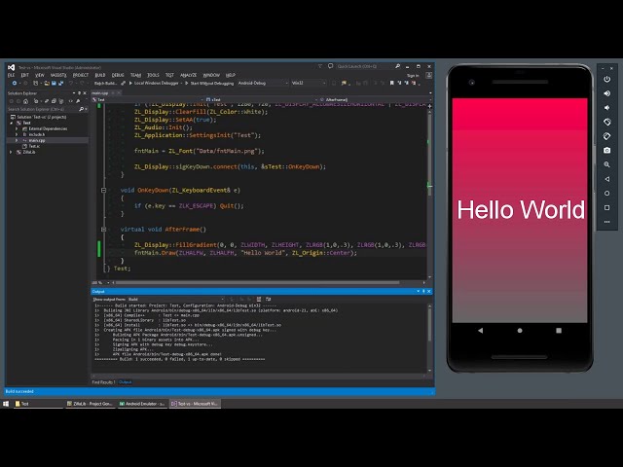
Task: Expand the ZillaLib project node arrow
Action: [x=11, y=152]
